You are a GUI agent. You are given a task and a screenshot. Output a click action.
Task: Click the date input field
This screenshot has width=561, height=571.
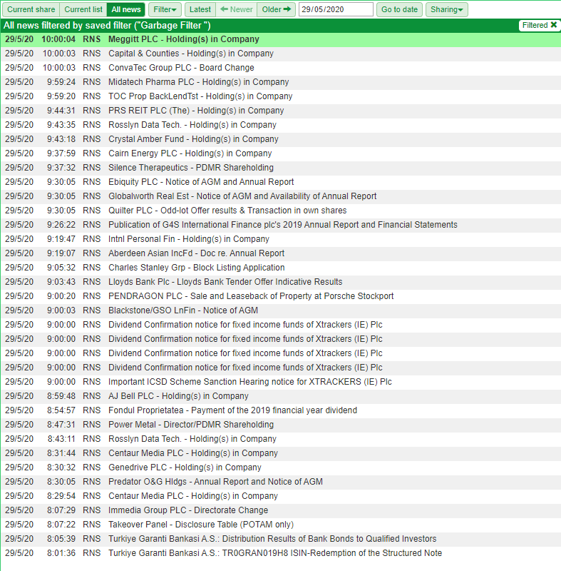(336, 9)
